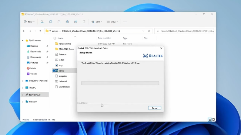Go up one folder level arrow
The height and width of the screenshot is (135, 241).
click(40, 31)
